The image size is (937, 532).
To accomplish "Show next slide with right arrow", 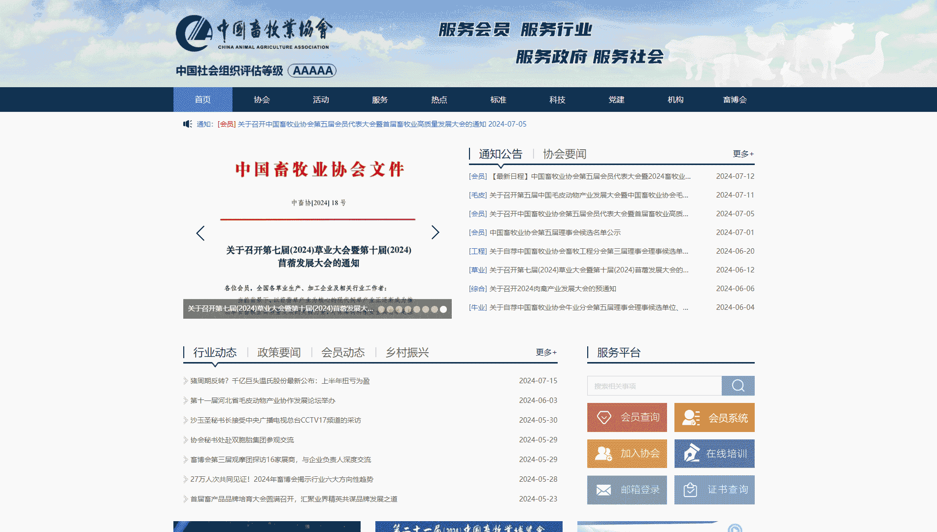I will point(435,233).
